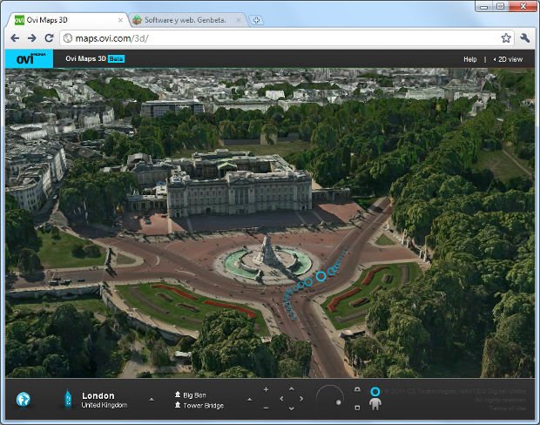
Task: Pan the map up with arrow
Action: click(x=291, y=388)
